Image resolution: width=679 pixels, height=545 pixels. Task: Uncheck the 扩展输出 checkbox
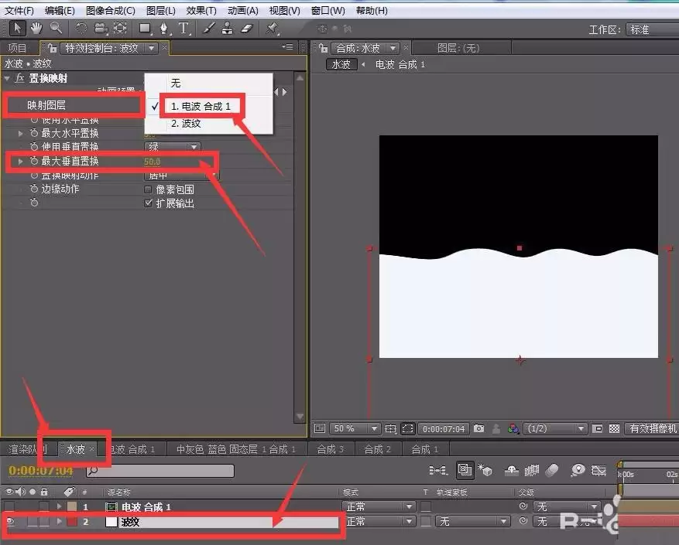[x=148, y=203]
